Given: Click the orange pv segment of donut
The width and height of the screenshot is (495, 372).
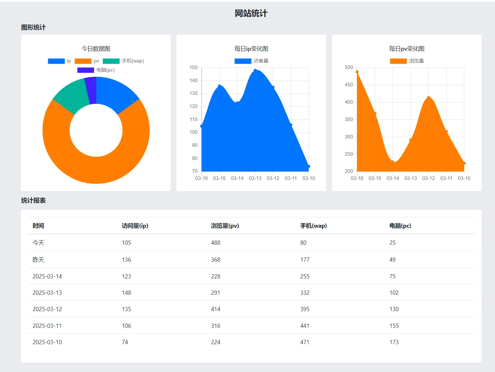Looking at the screenshot, I should (x=96, y=170).
